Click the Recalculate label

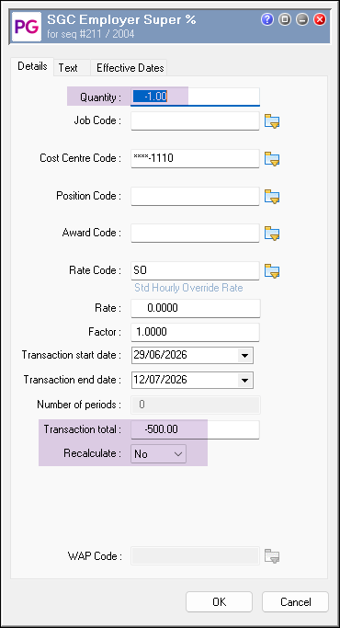point(93,454)
